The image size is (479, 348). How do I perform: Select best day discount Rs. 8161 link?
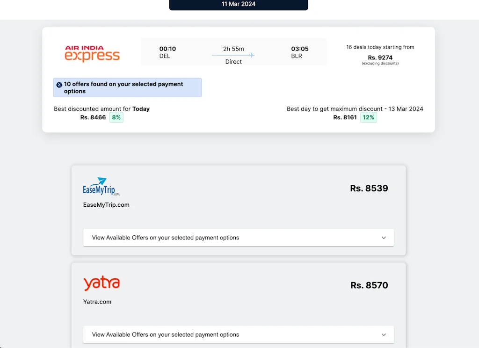pyautogui.click(x=345, y=117)
